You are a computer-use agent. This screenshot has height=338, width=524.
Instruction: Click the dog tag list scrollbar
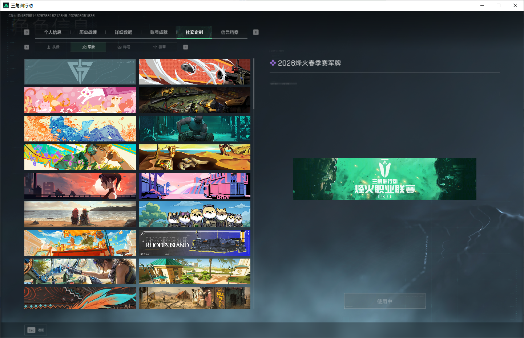tap(254, 84)
